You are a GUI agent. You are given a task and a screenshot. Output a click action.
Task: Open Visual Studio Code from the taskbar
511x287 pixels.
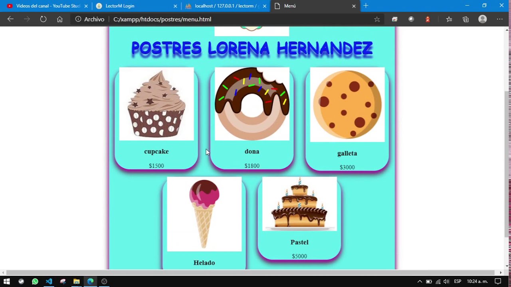(49, 281)
